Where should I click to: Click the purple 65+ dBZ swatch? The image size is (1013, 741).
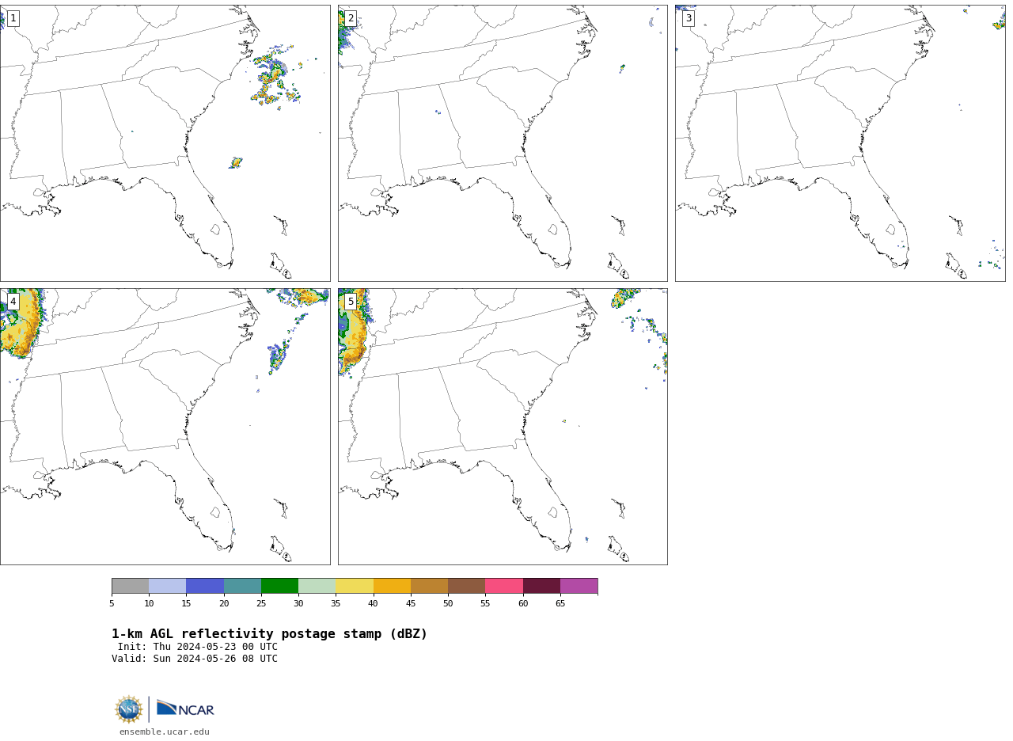[579, 586]
